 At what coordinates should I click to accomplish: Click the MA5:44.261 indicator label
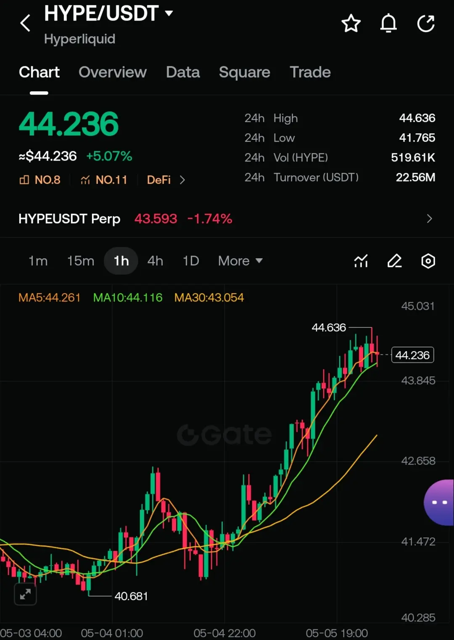point(50,298)
